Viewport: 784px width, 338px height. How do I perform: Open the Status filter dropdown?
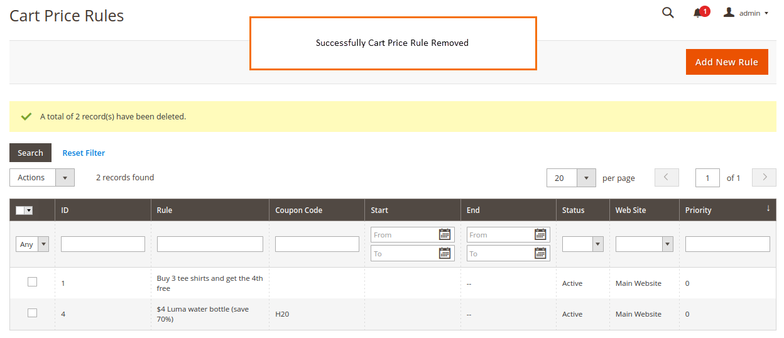(x=582, y=244)
